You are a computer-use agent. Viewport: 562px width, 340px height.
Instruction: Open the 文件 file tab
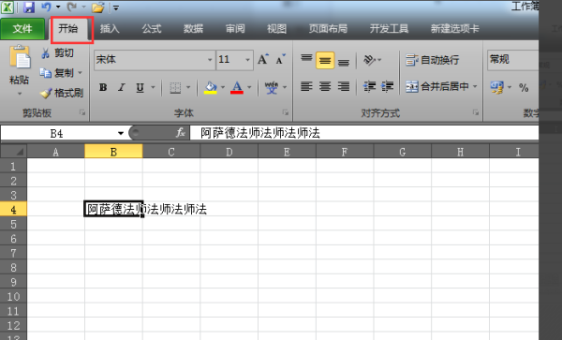[x=22, y=29]
